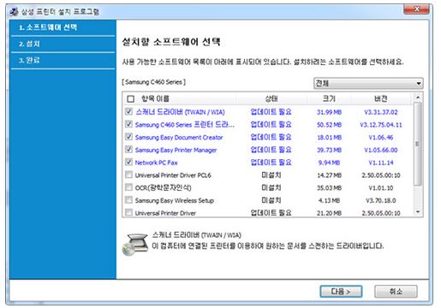Check OCR(광학문자인식) checkbox
The height and width of the screenshot is (308, 441).
128,187
